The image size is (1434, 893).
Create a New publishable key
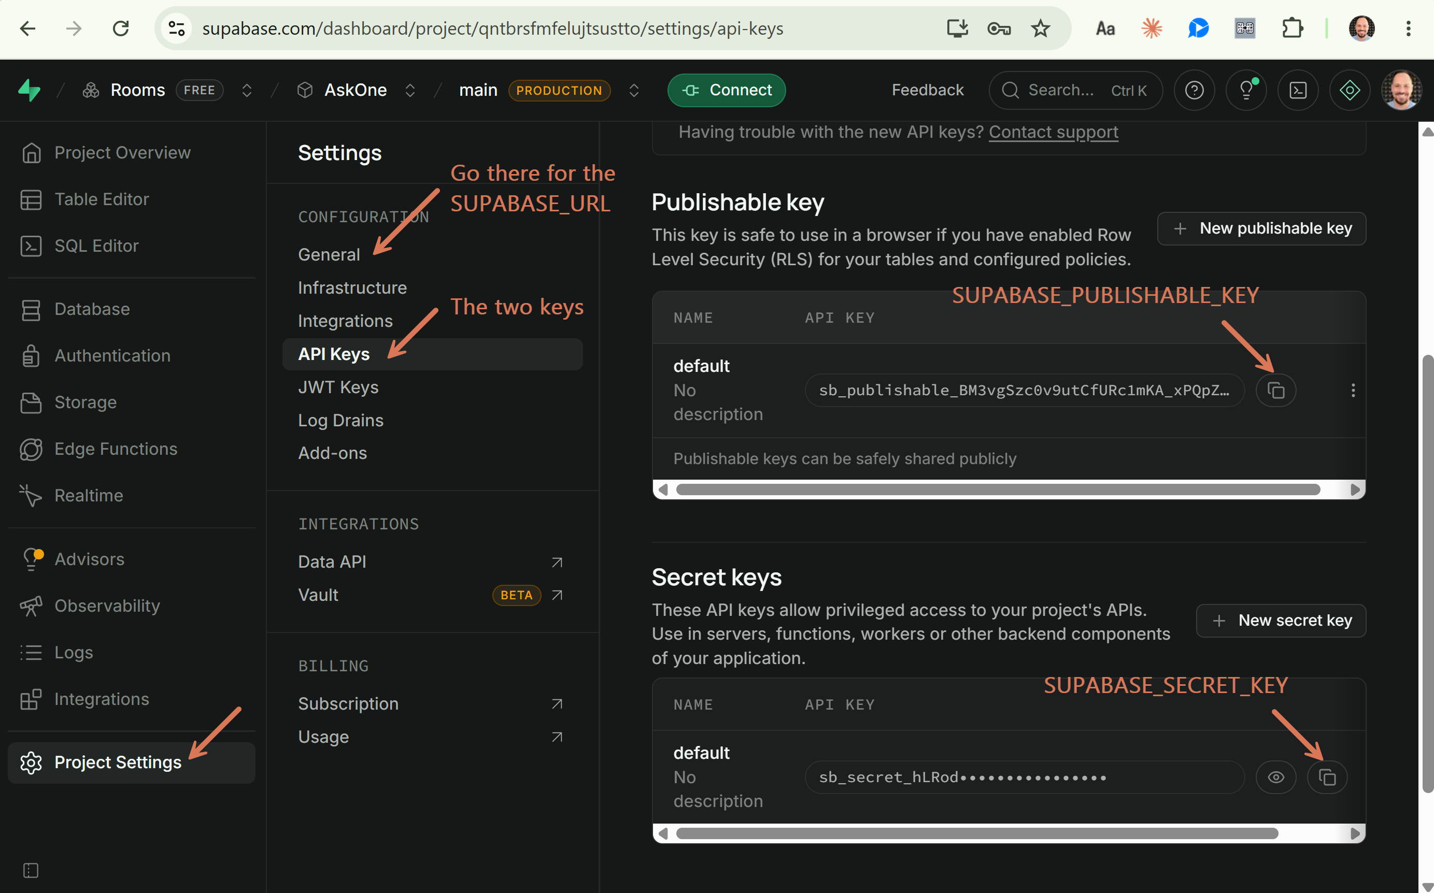point(1261,228)
